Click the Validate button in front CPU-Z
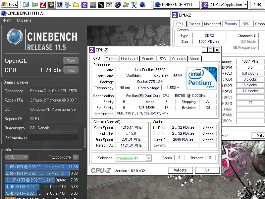 (x=181, y=170)
